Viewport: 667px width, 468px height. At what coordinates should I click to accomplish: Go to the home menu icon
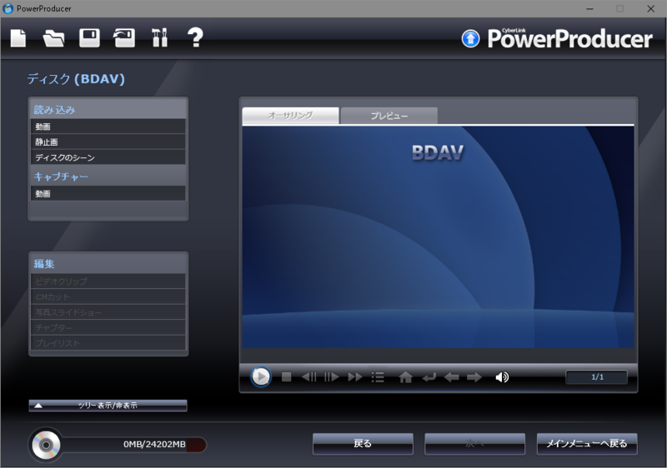coord(405,376)
